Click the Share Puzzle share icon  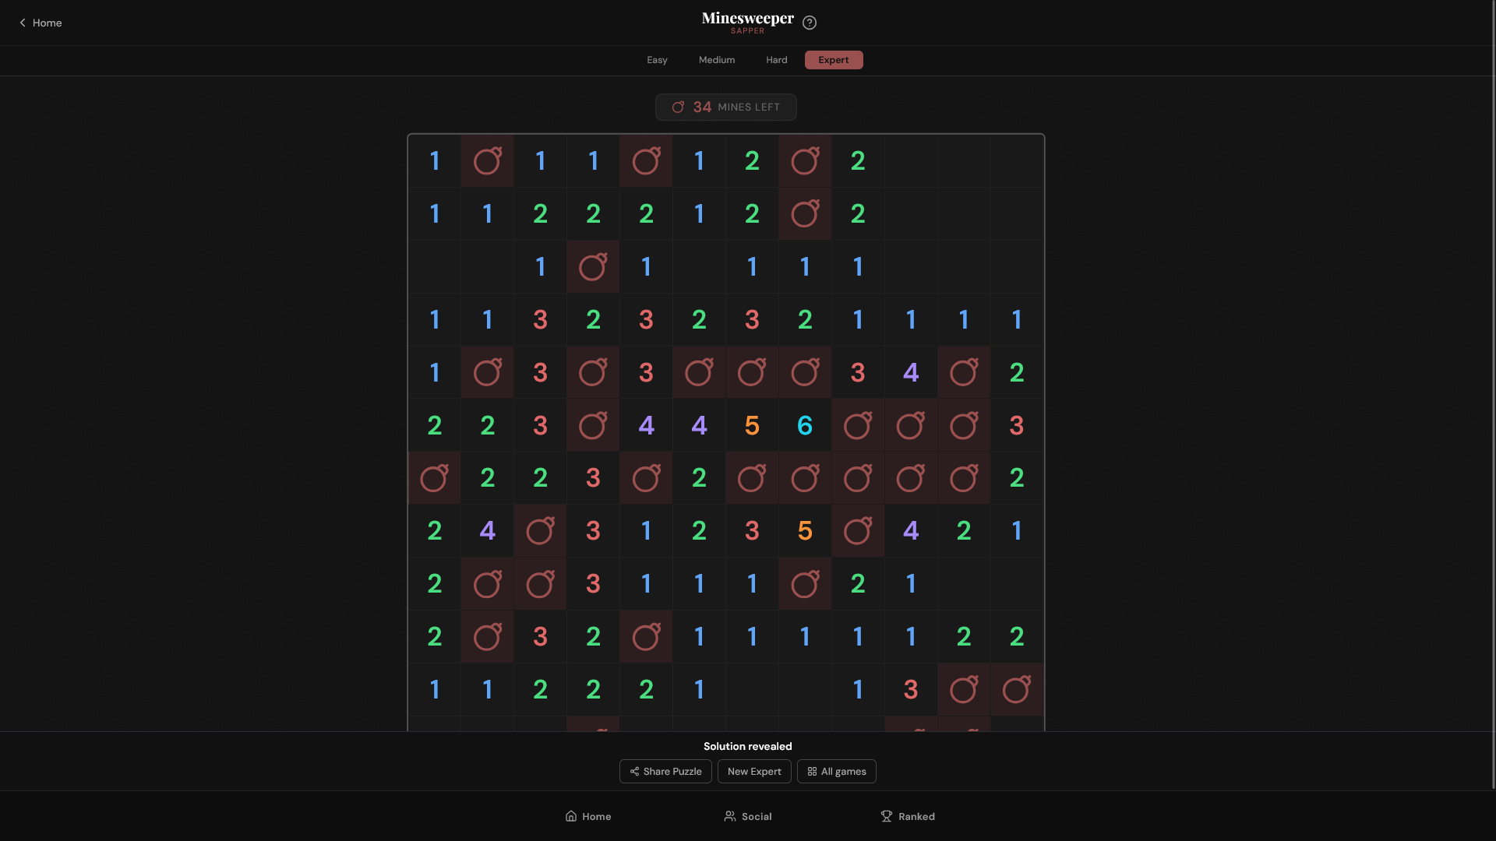(x=634, y=771)
